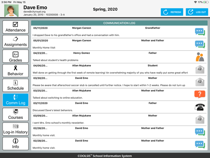View Log-in History
The image size is (210, 158).
[x=15, y=129]
